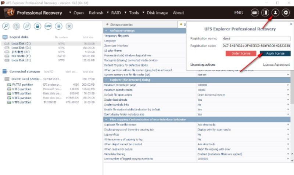Screen dimensions: 294x175
Task: Open the Open menu
Action: pos(78,13)
